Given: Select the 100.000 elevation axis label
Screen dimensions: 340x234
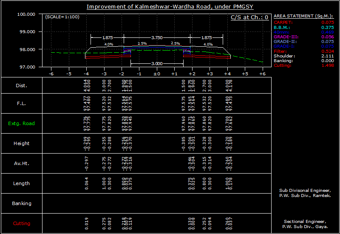Looking at the screenshot, I should (26, 14).
